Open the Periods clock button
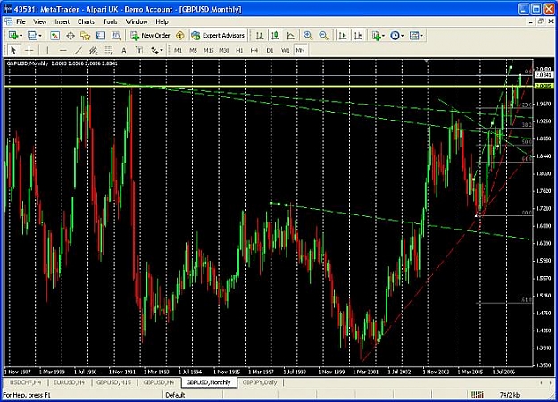Screen dimensions: 558x402 (x=395, y=36)
